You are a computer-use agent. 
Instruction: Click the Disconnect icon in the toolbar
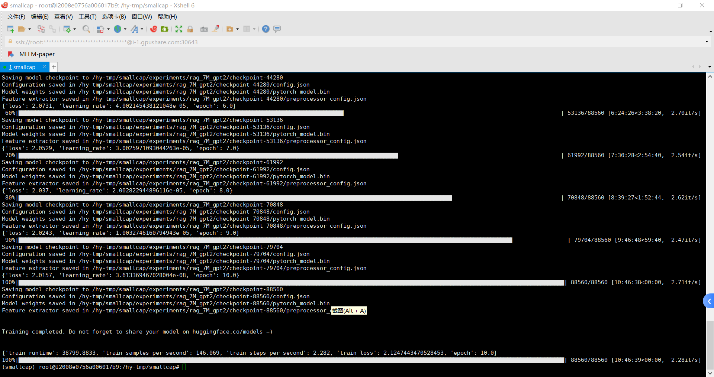click(41, 29)
